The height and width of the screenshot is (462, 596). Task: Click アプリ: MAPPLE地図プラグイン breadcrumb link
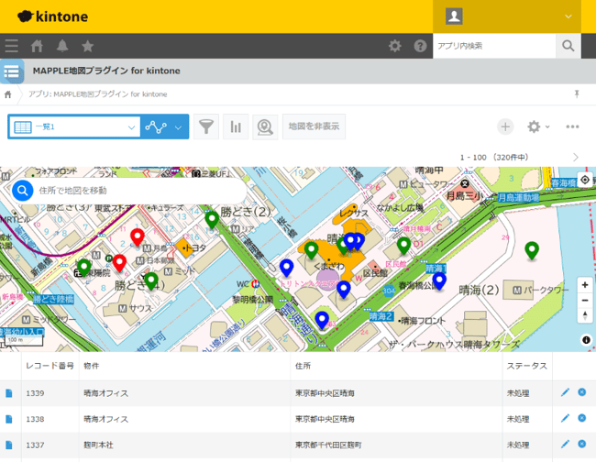(97, 93)
